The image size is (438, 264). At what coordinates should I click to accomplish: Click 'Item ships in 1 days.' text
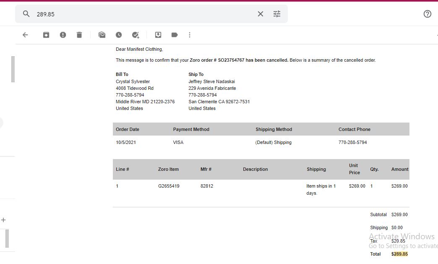[x=321, y=189]
